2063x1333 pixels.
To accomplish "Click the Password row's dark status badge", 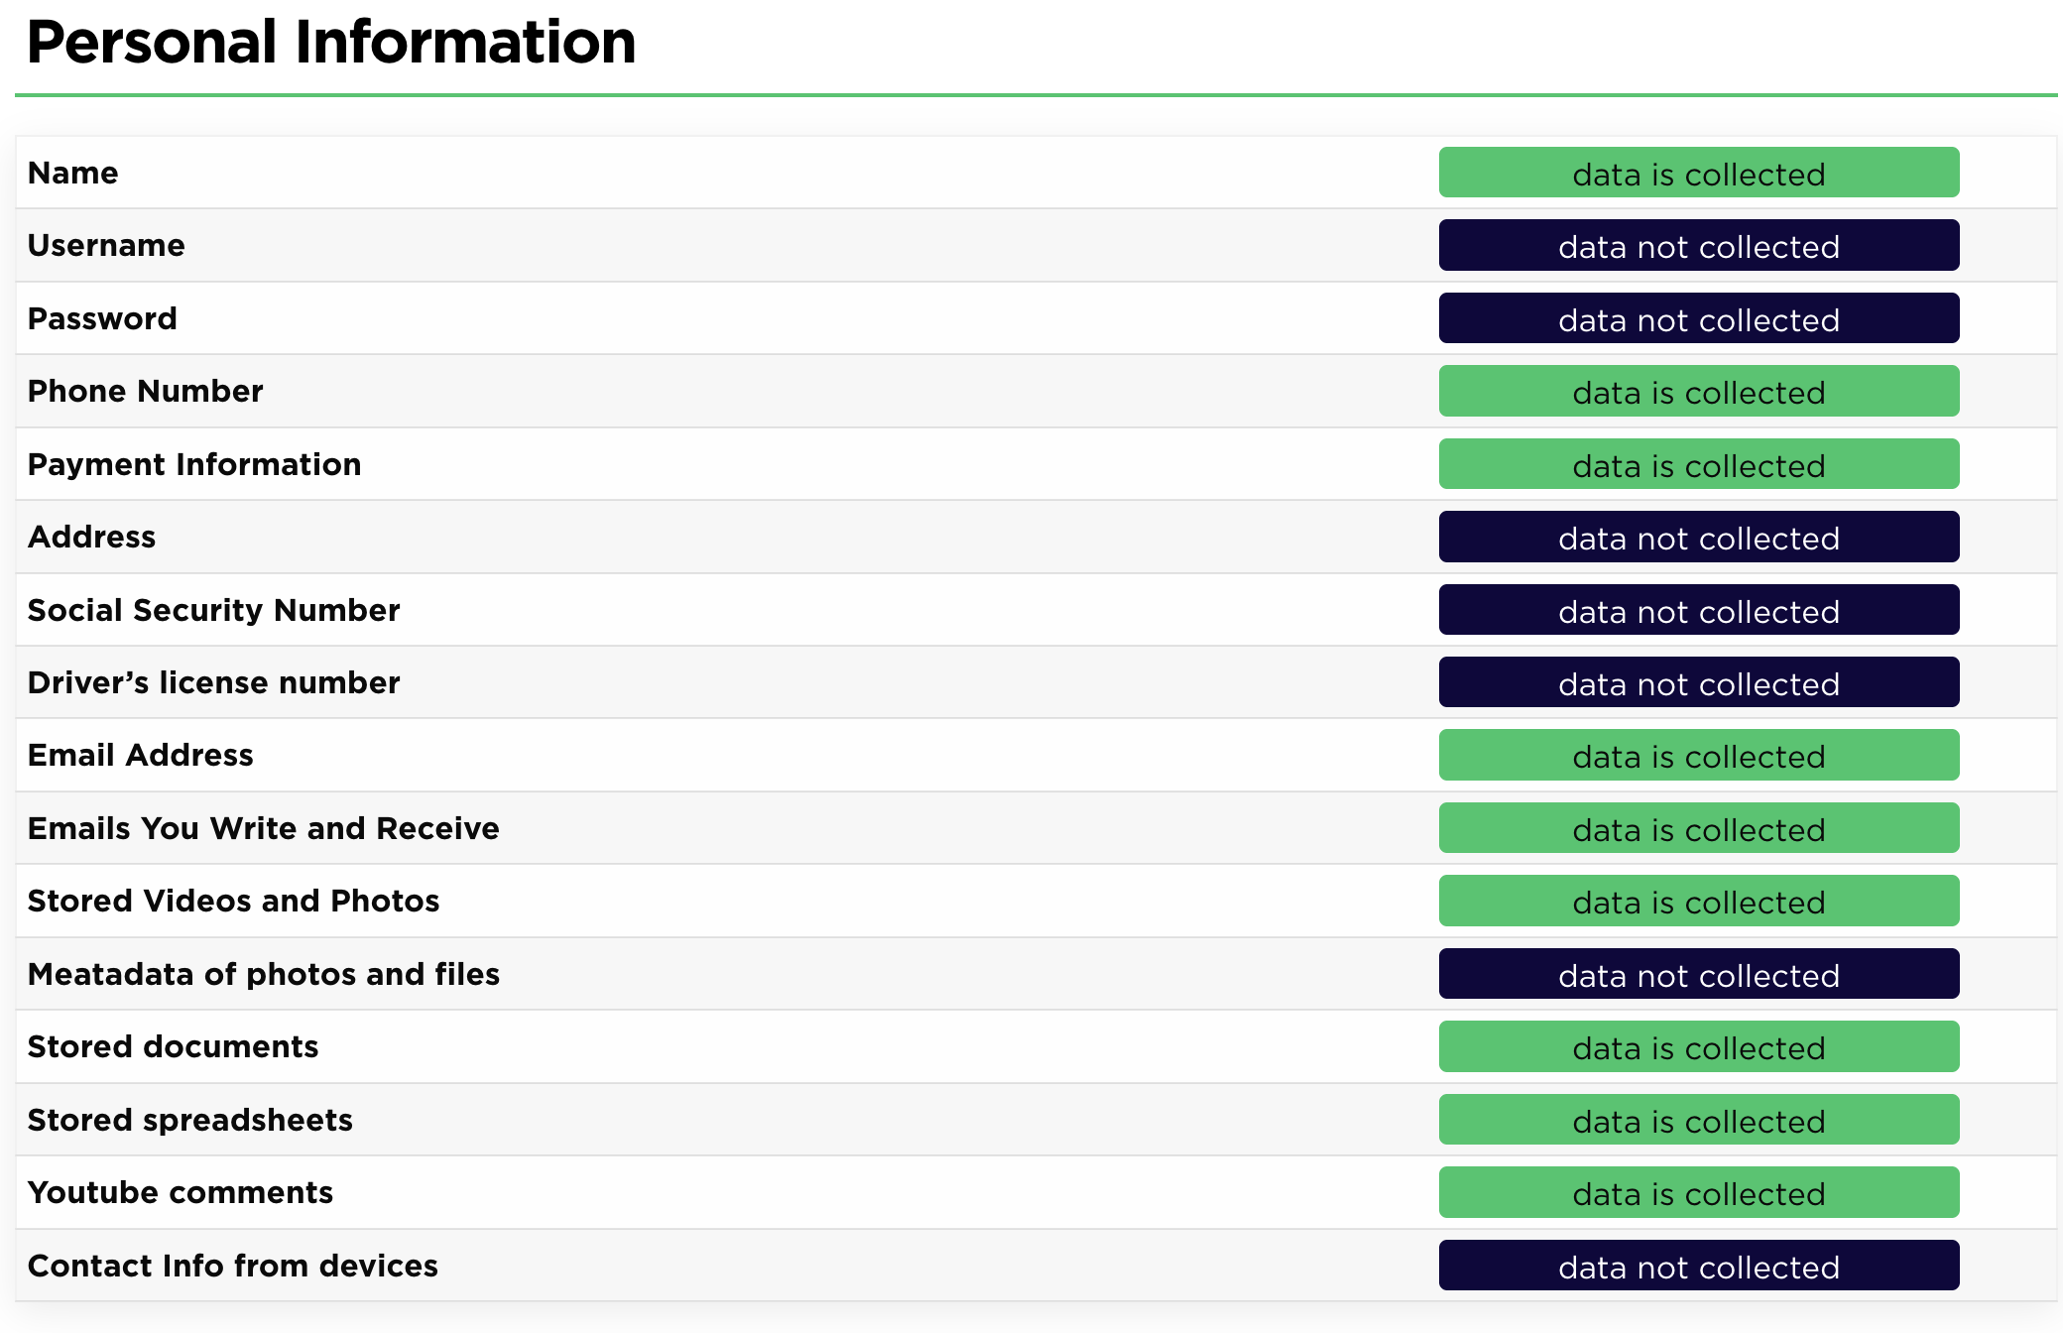I will point(1698,319).
